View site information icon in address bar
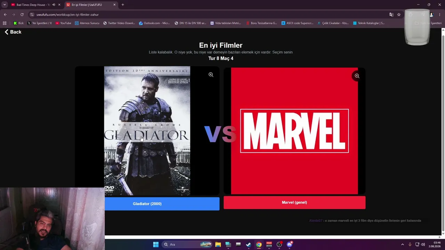The width and height of the screenshot is (445, 250). [x=32, y=15]
